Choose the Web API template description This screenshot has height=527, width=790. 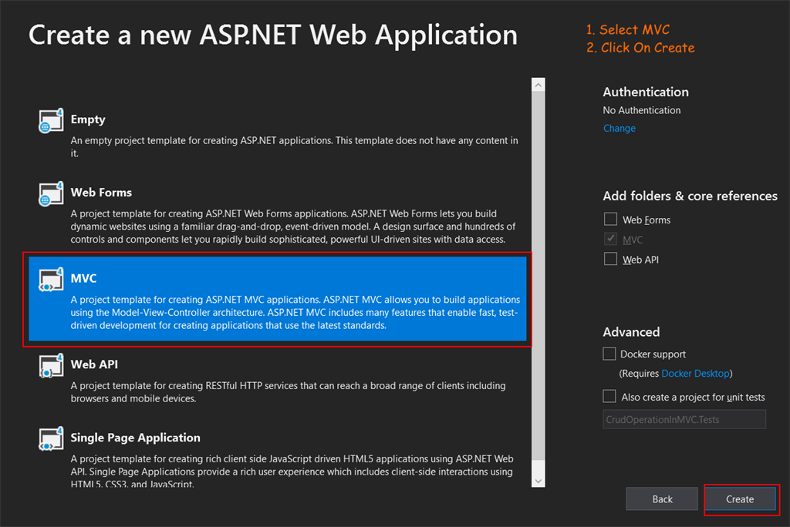coord(289,392)
